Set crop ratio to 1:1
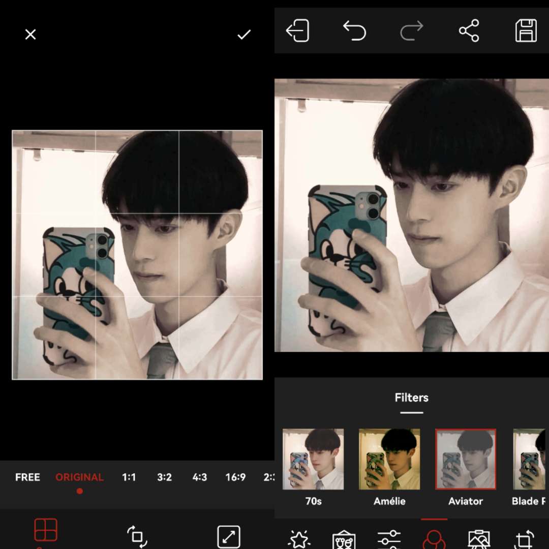 point(129,477)
